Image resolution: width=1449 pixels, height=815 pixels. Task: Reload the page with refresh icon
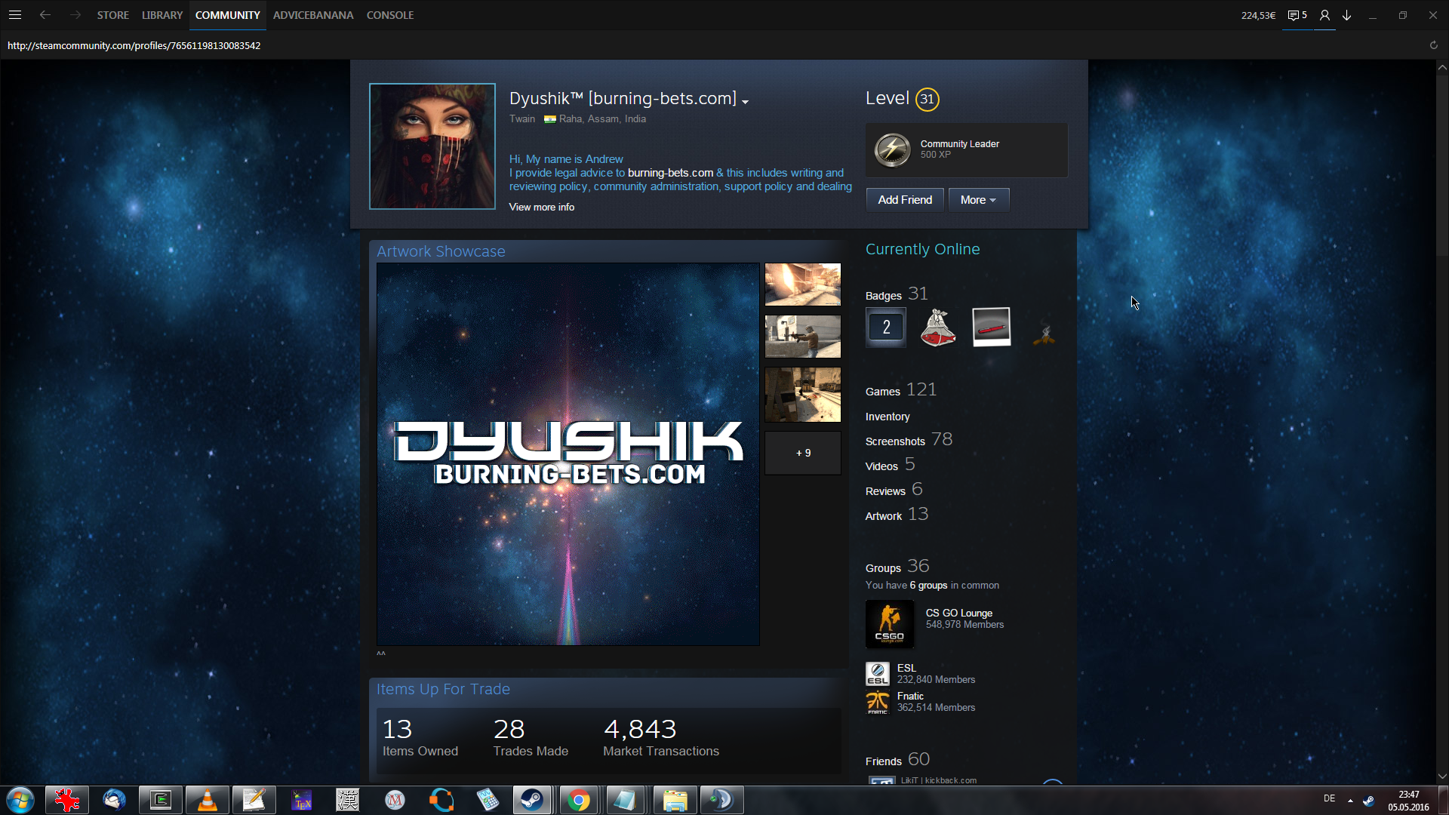[x=1433, y=45]
